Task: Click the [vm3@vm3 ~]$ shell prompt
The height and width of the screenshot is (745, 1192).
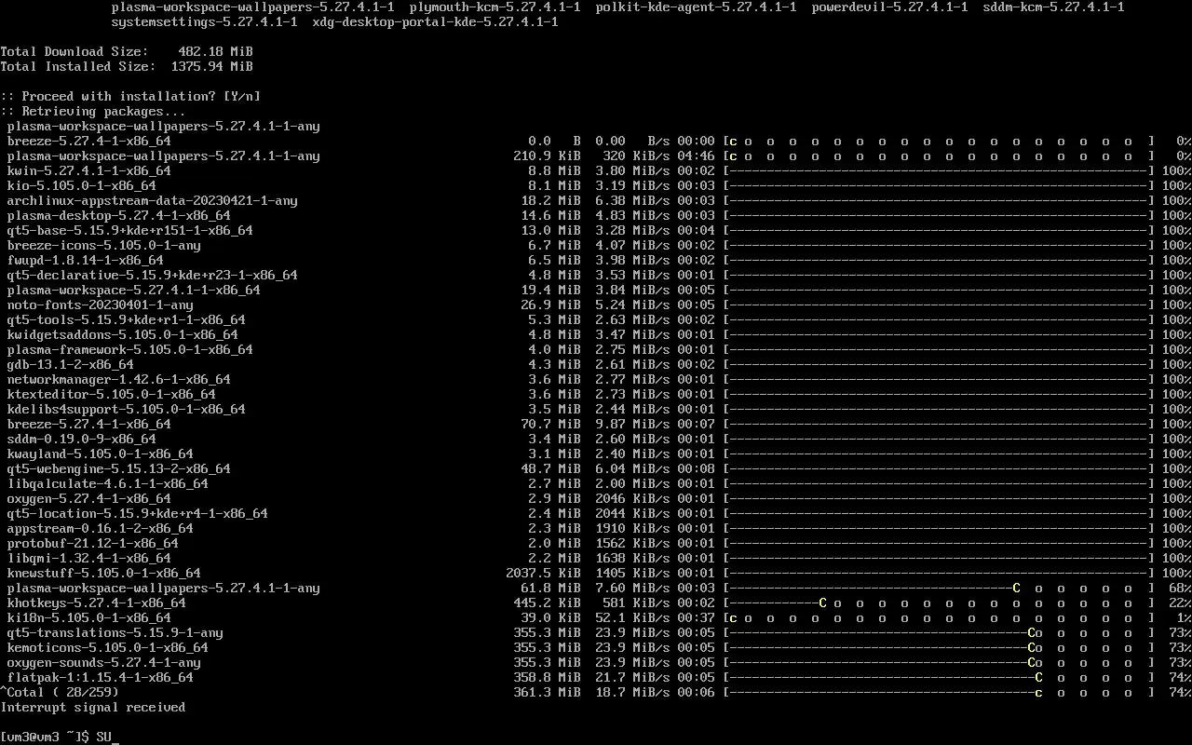Action: pos(45,738)
